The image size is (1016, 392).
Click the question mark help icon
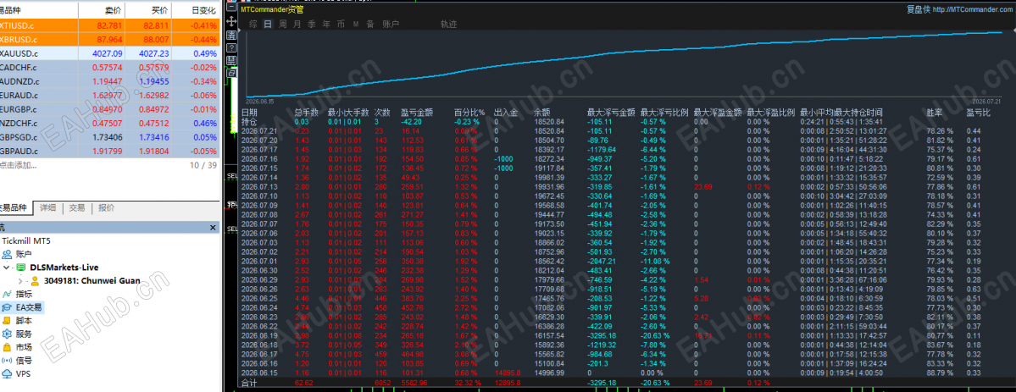[x=231, y=48]
